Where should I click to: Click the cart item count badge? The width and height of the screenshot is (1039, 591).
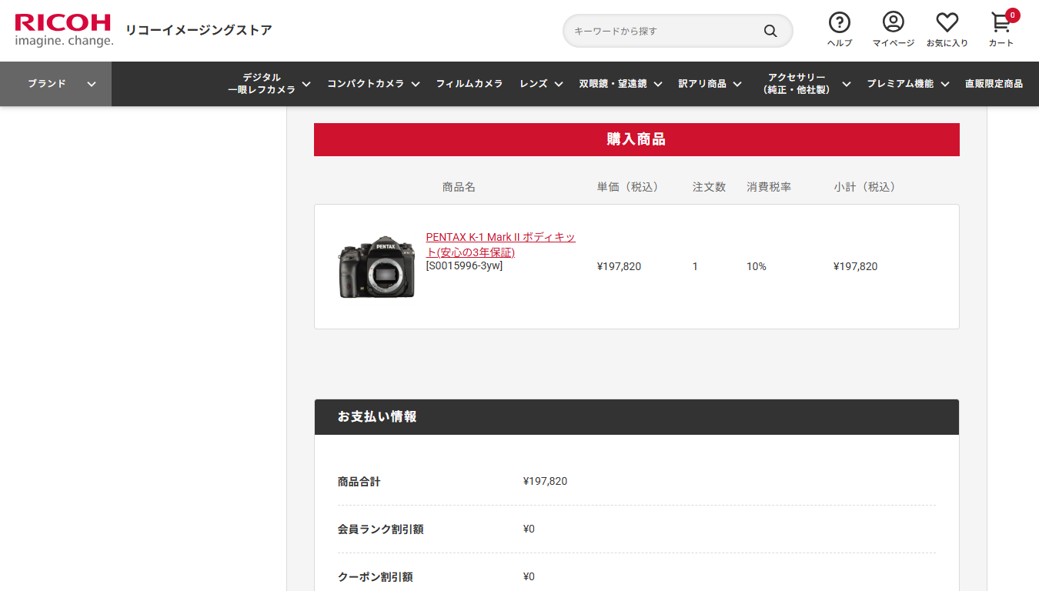[x=1012, y=15]
